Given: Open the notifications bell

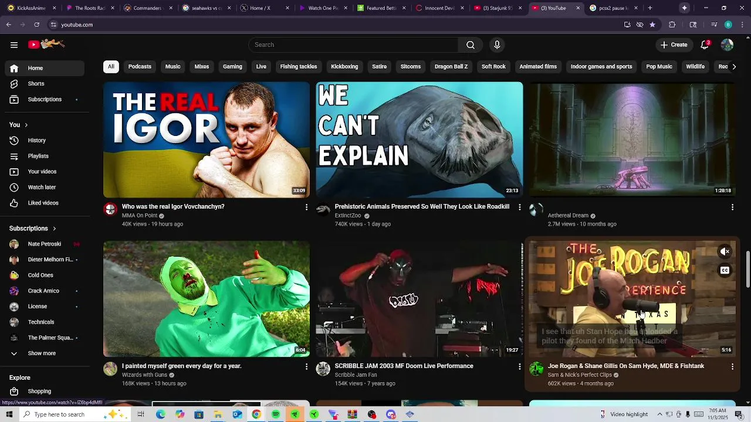Looking at the screenshot, I should click(x=705, y=45).
